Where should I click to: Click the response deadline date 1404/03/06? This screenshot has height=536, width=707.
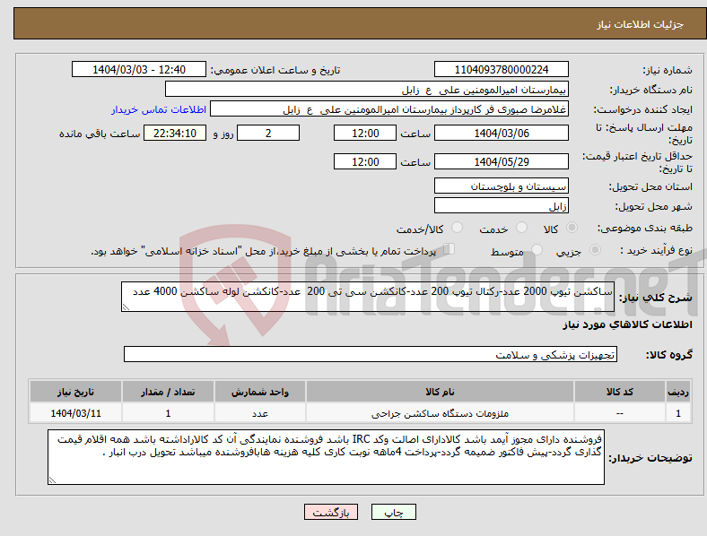(x=502, y=133)
